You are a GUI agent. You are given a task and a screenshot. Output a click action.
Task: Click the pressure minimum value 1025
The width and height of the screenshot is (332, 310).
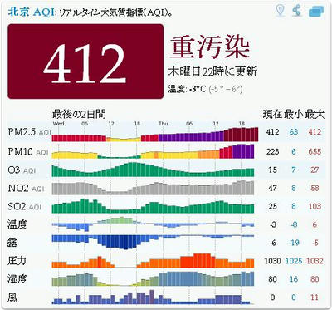point(294,261)
